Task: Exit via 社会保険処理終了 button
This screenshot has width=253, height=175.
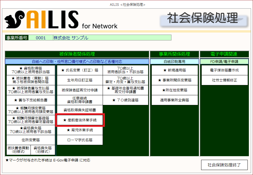Action: point(224,165)
